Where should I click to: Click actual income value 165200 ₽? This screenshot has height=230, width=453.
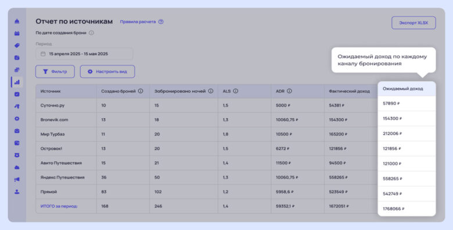(x=338, y=134)
